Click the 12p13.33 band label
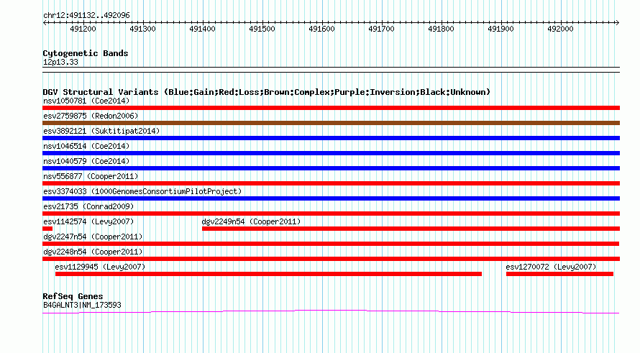Screen dimensions: 640x353 (x=60, y=62)
